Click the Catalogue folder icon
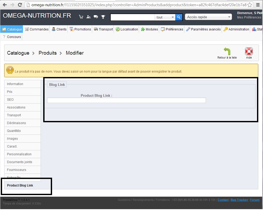The image size is (263, 212). pos(4,29)
